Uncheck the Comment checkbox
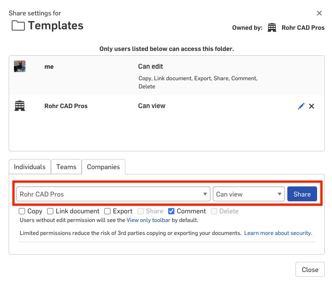The height and width of the screenshot is (283, 332). [x=172, y=211]
